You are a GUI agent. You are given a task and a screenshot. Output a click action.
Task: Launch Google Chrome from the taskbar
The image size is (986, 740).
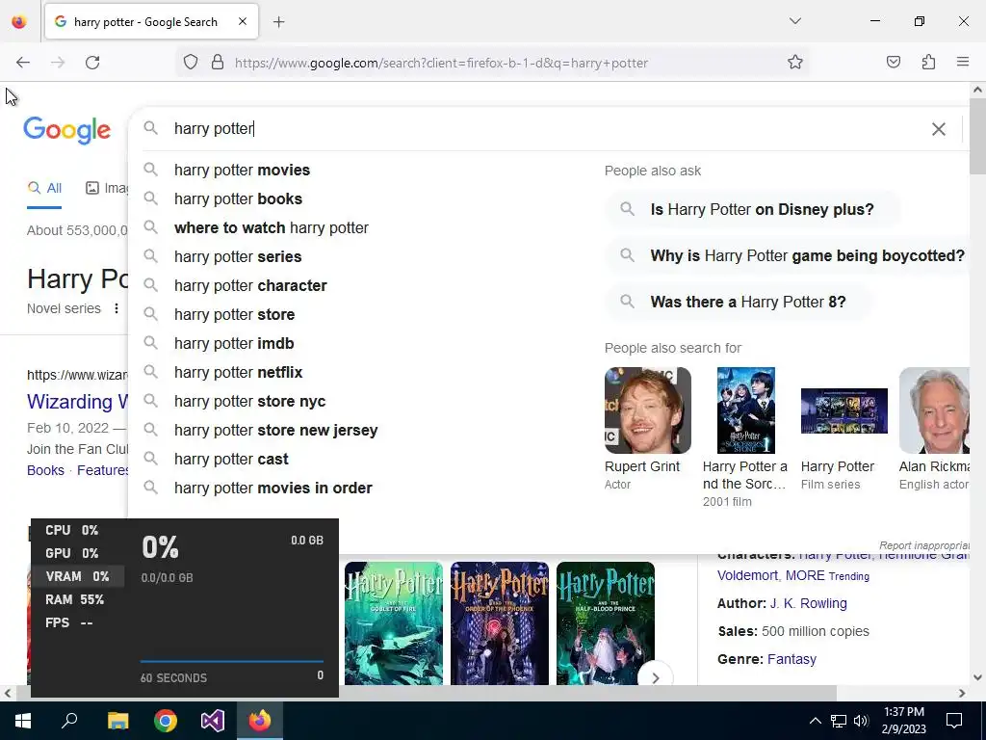coord(166,721)
